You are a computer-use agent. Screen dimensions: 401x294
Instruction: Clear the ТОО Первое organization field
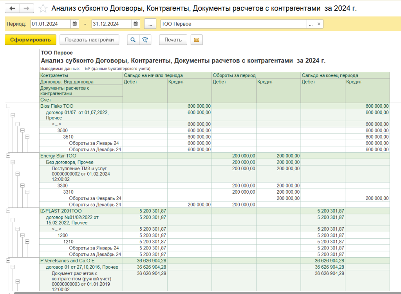point(319,24)
